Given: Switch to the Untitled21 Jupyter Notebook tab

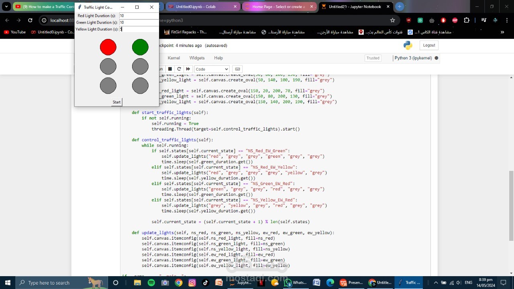Looking at the screenshot, I should tap(355, 6).
